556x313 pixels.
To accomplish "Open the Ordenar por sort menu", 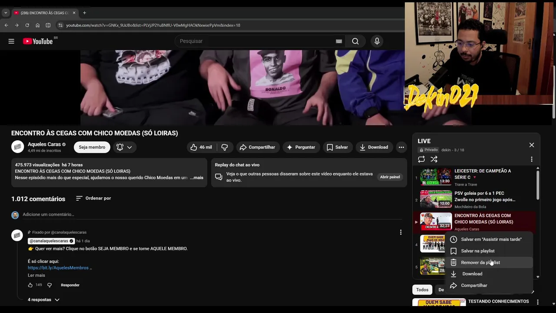I will click(x=93, y=198).
